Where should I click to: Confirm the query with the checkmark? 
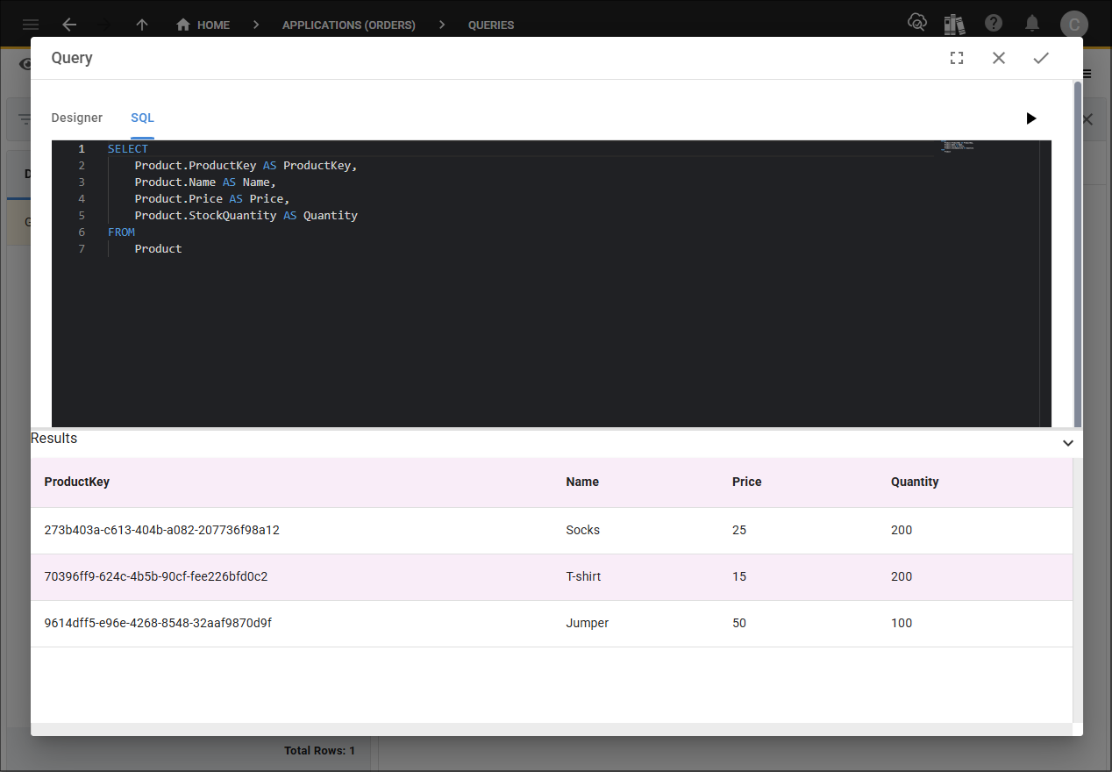point(1041,58)
